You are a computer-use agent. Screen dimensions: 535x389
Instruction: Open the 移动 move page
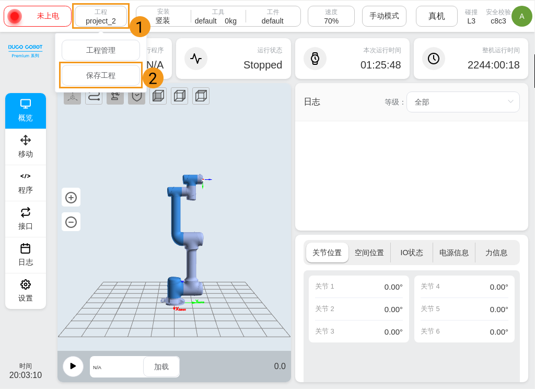pyautogui.click(x=26, y=147)
